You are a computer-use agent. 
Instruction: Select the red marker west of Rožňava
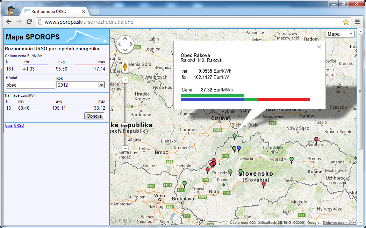point(264,185)
